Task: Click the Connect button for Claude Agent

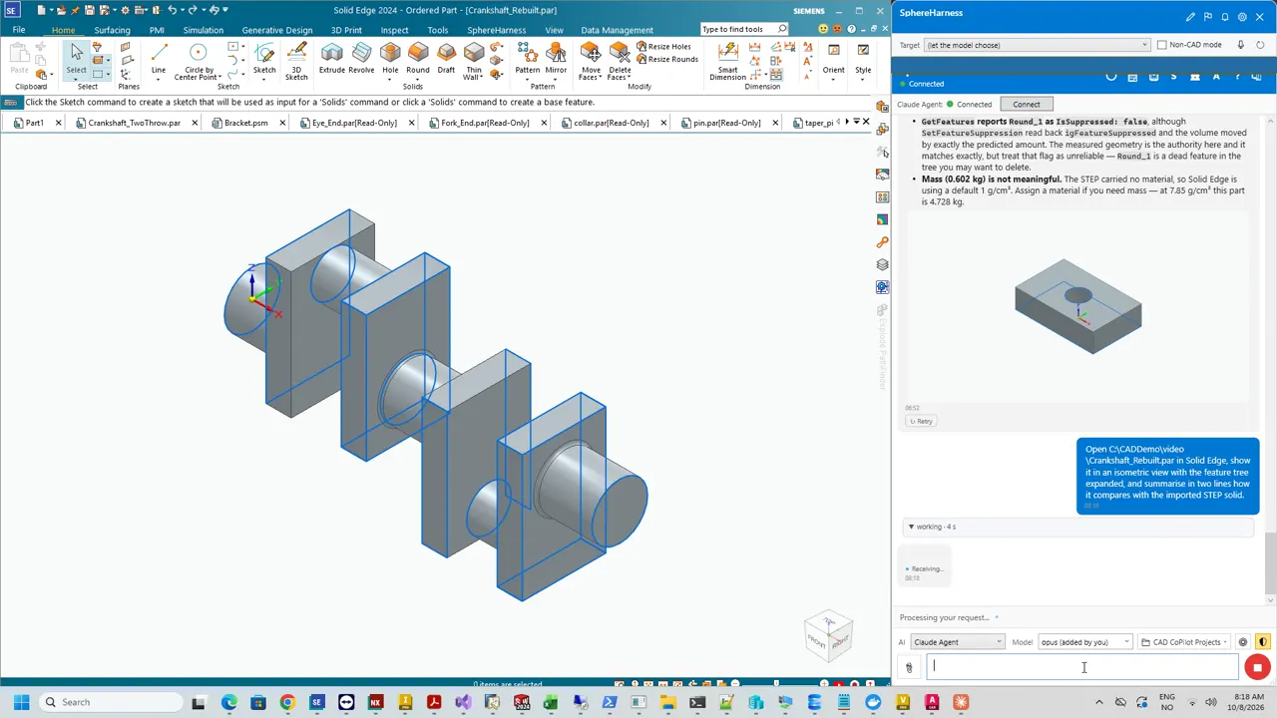Action: (x=1026, y=104)
